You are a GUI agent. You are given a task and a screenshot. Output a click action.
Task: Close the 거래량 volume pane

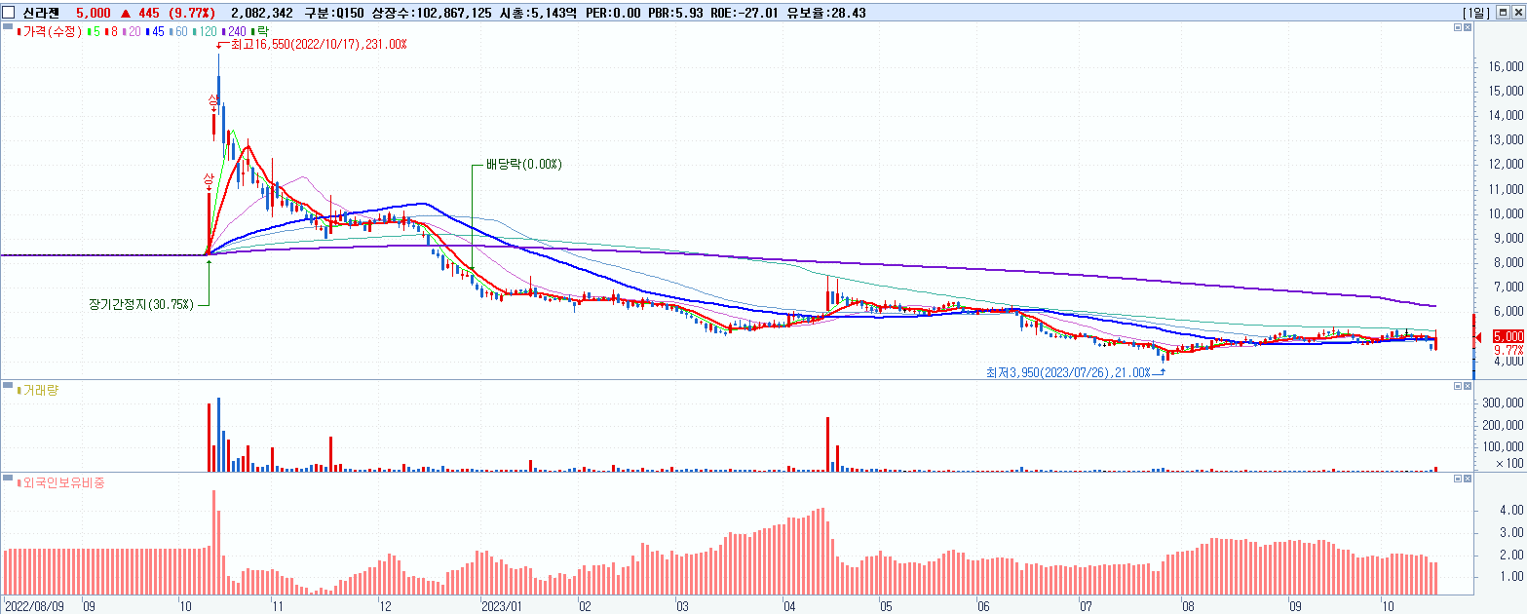click(x=1469, y=388)
